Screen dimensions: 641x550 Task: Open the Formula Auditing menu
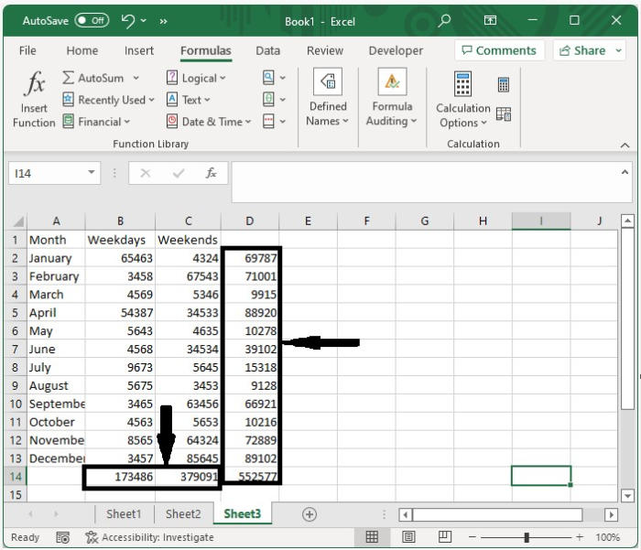[391, 98]
